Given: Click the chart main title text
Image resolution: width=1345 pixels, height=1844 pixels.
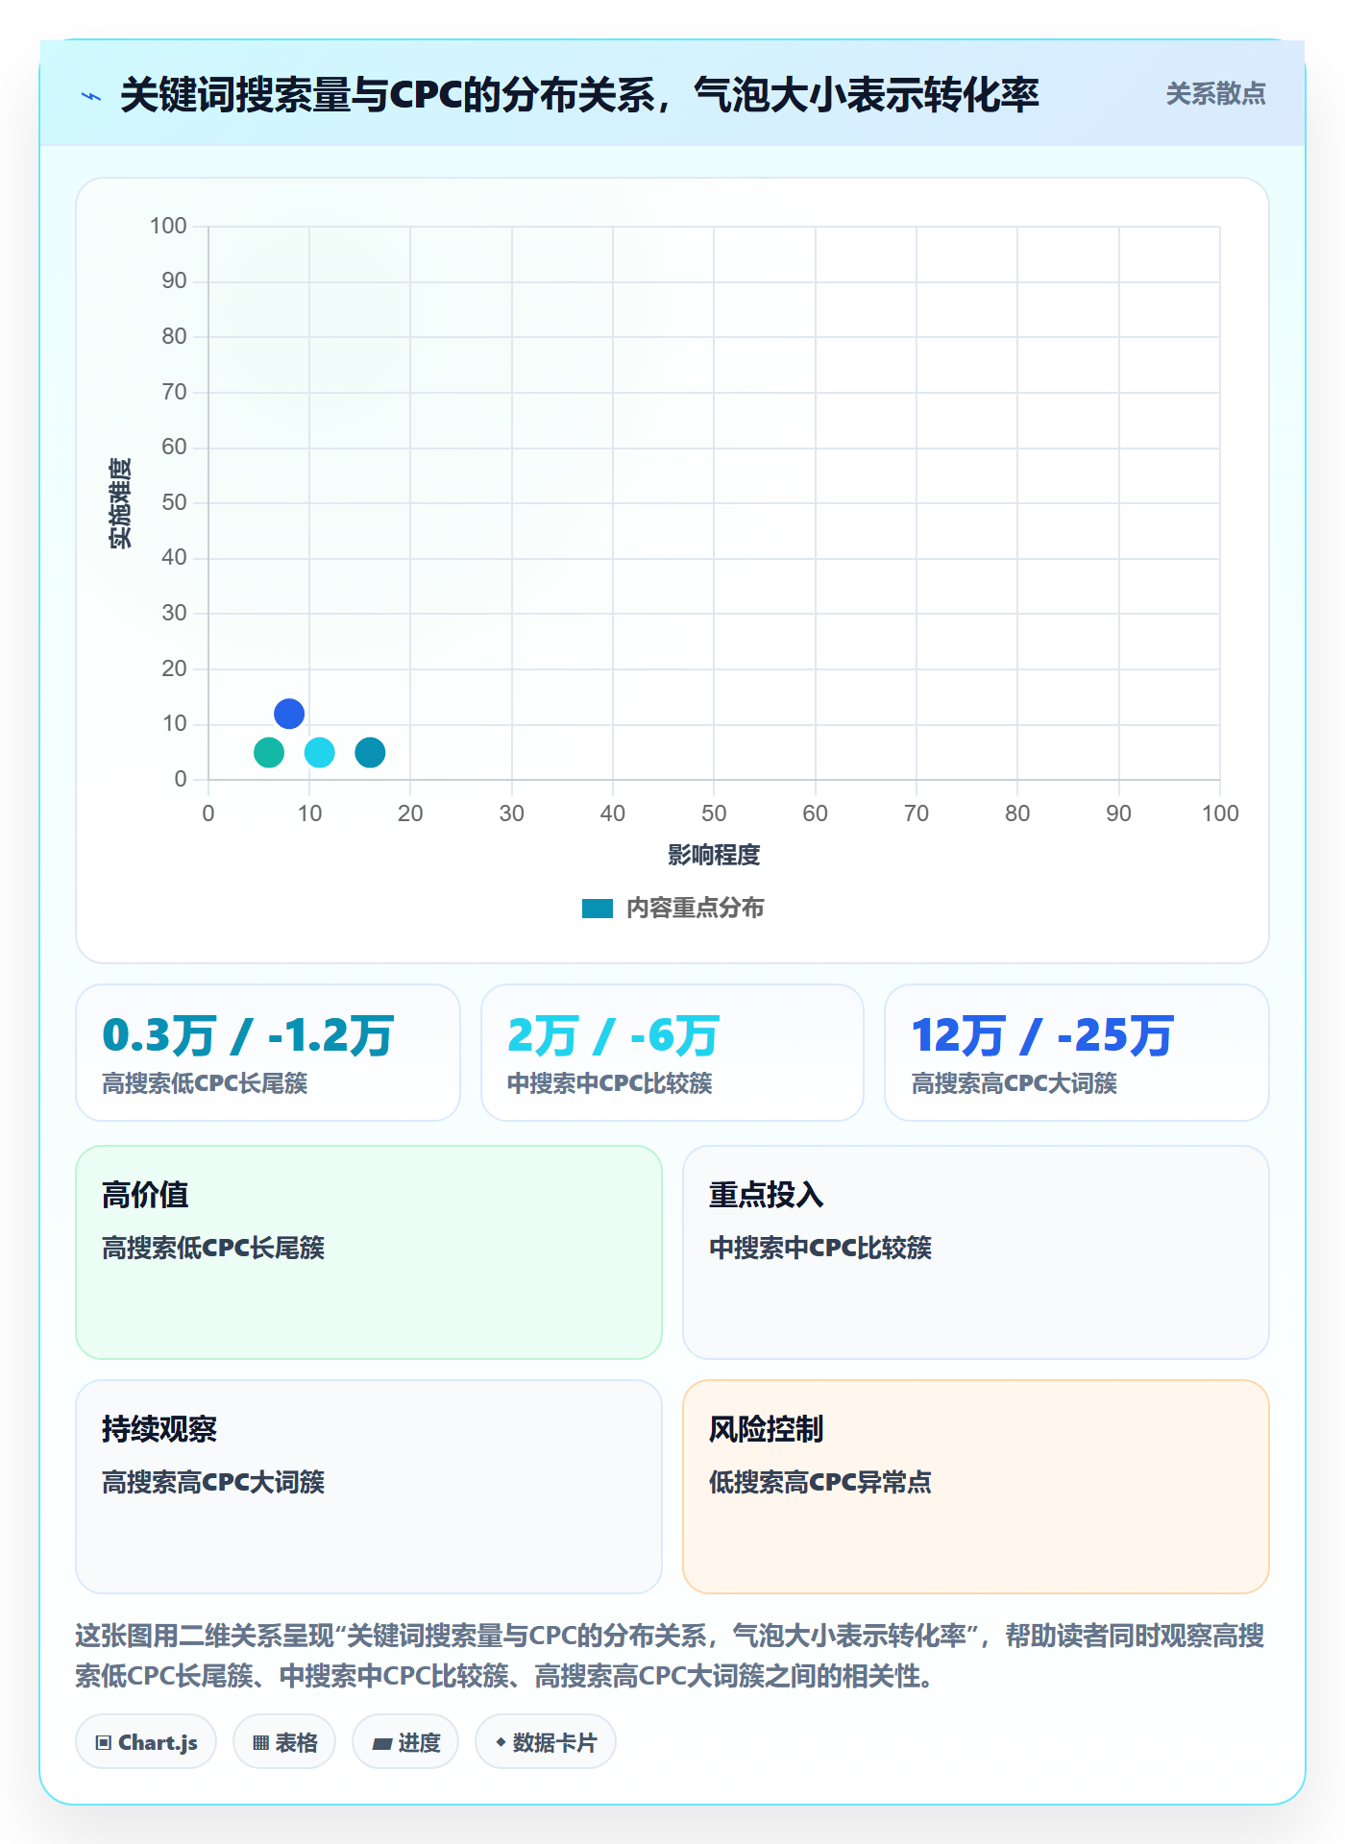Looking at the screenshot, I should coord(579,95).
